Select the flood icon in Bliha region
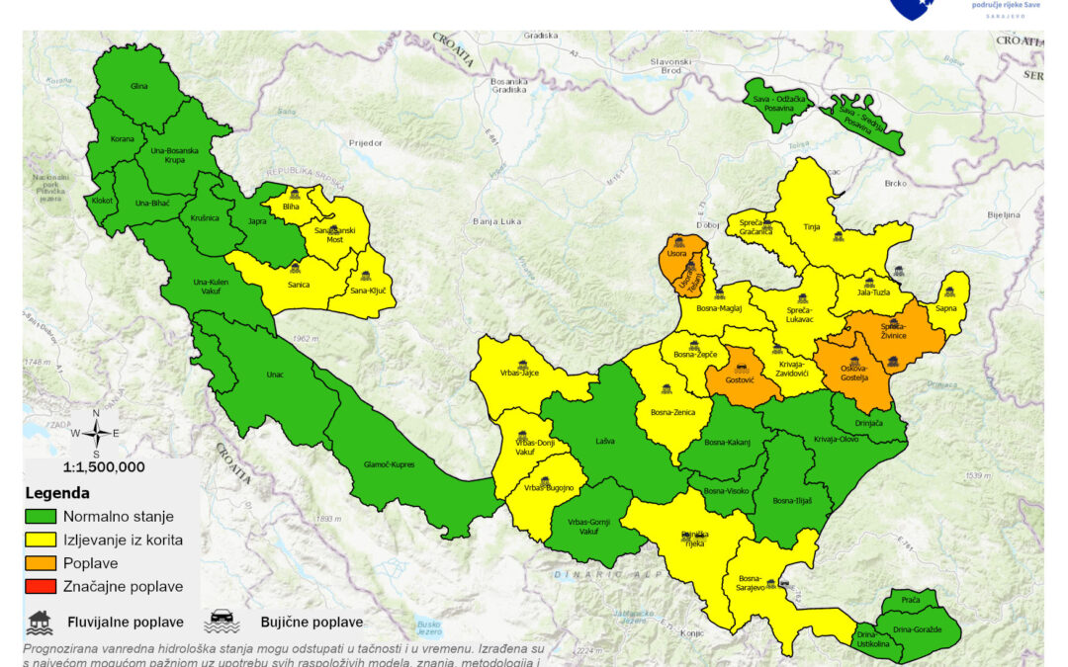1068x667 pixels. tap(294, 195)
